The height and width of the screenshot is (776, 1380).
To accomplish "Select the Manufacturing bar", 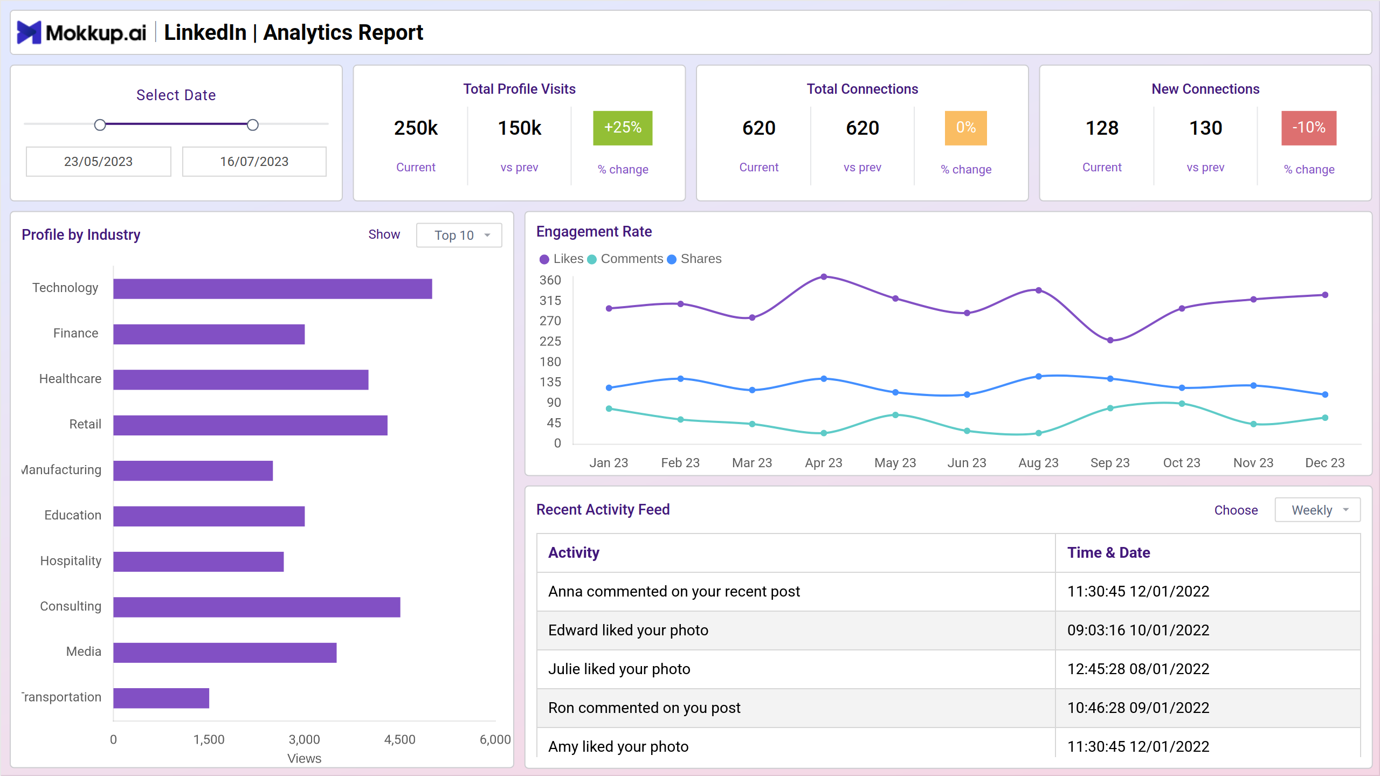I will pyautogui.click(x=193, y=470).
